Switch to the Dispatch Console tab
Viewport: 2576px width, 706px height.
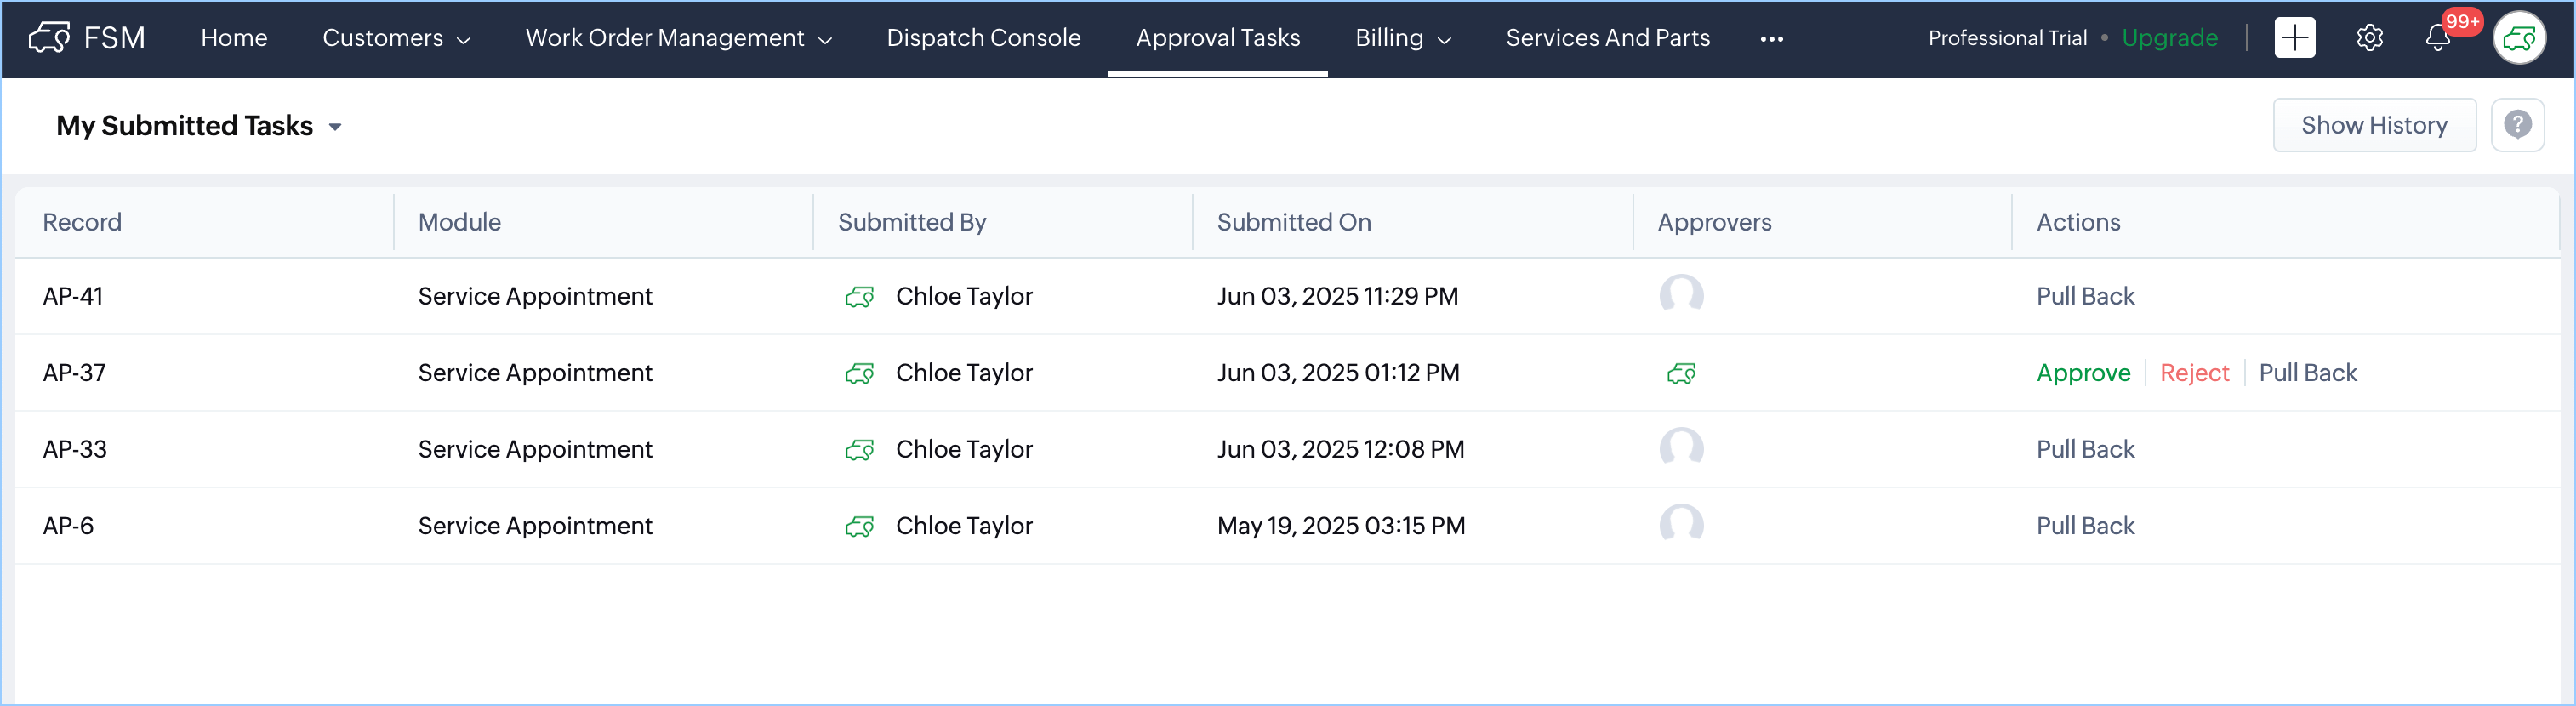tap(983, 38)
